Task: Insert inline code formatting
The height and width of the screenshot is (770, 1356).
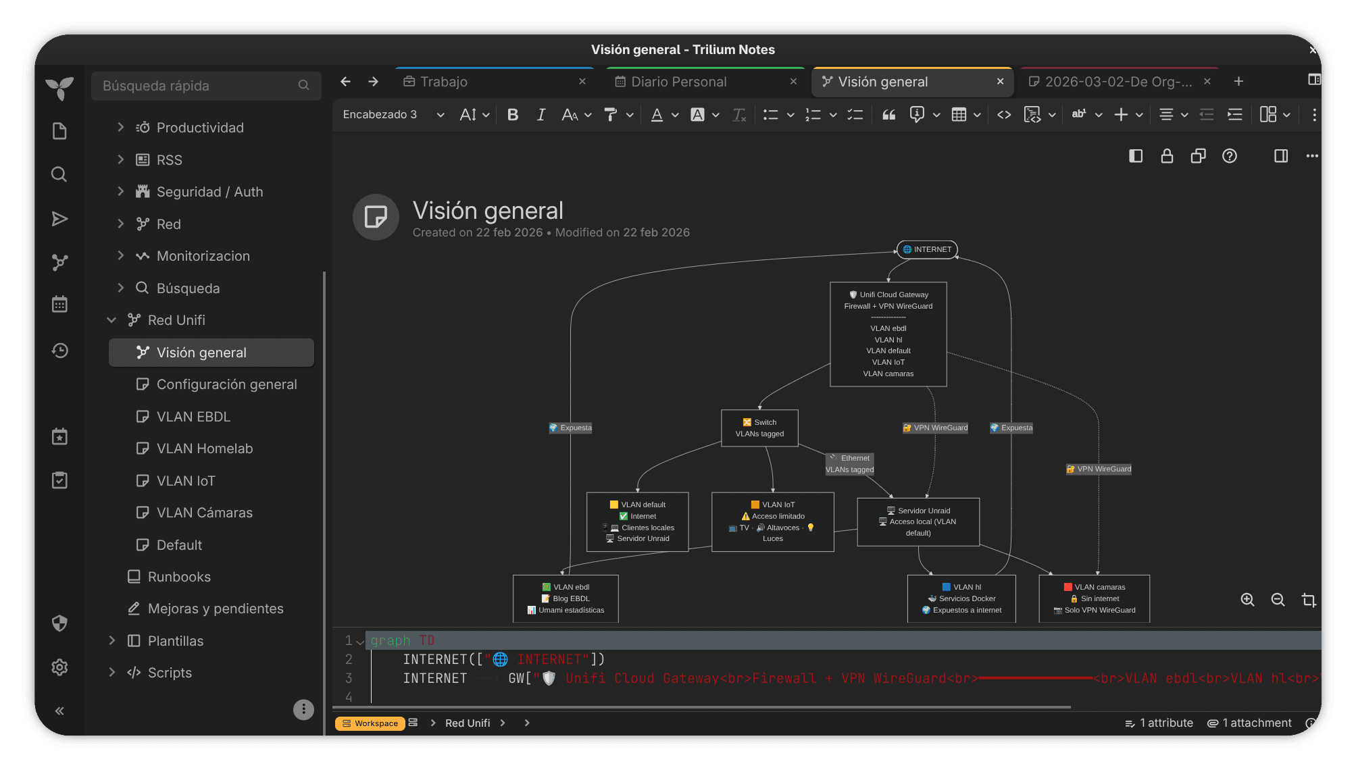Action: (1004, 115)
